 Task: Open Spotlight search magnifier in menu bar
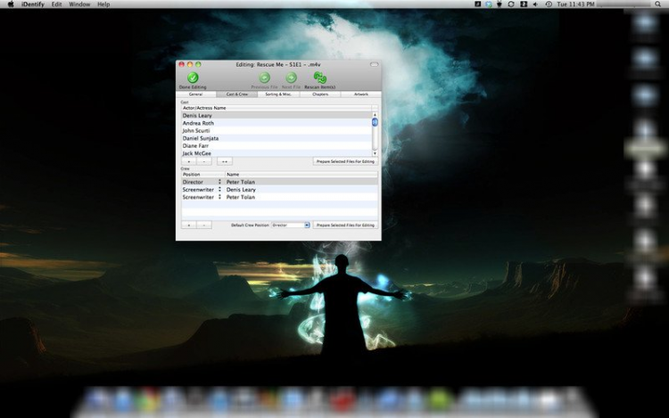pyautogui.click(x=658, y=4)
